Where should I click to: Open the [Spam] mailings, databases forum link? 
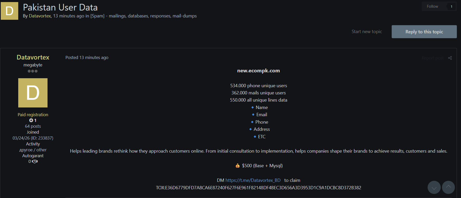pyautogui.click(x=144, y=16)
